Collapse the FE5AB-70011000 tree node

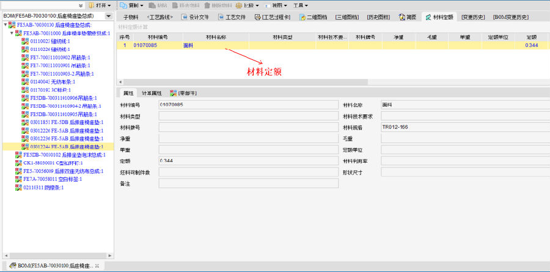11,33
